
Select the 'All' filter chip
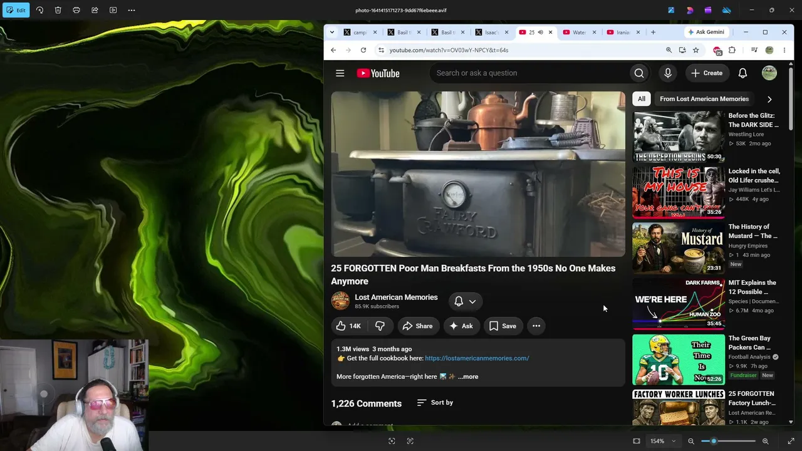click(642, 99)
